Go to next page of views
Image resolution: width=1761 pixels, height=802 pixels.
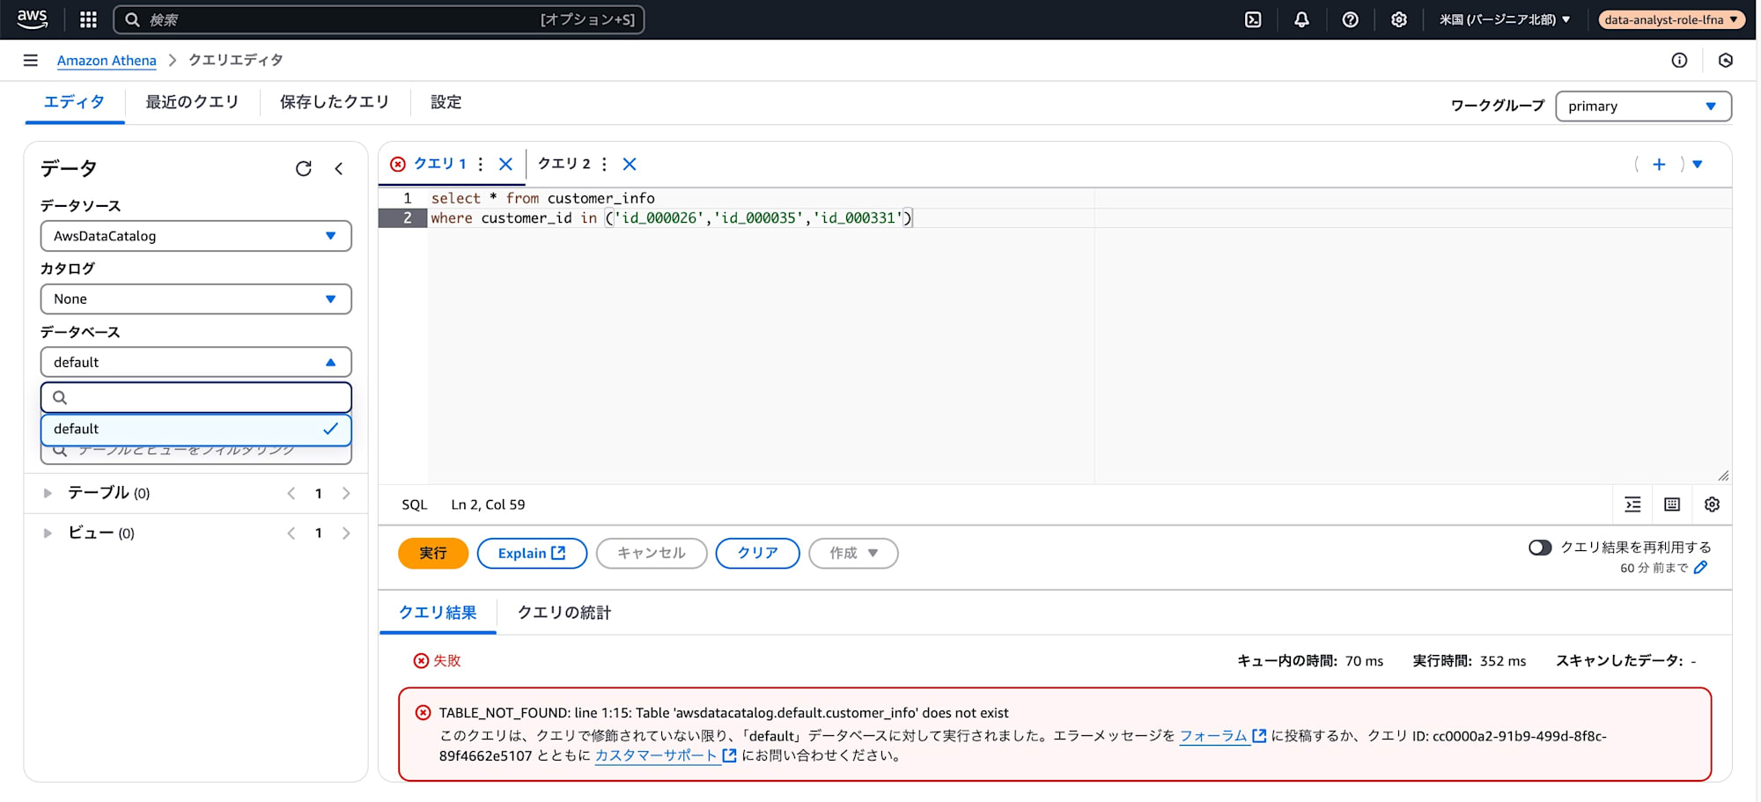tap(346, 533)
